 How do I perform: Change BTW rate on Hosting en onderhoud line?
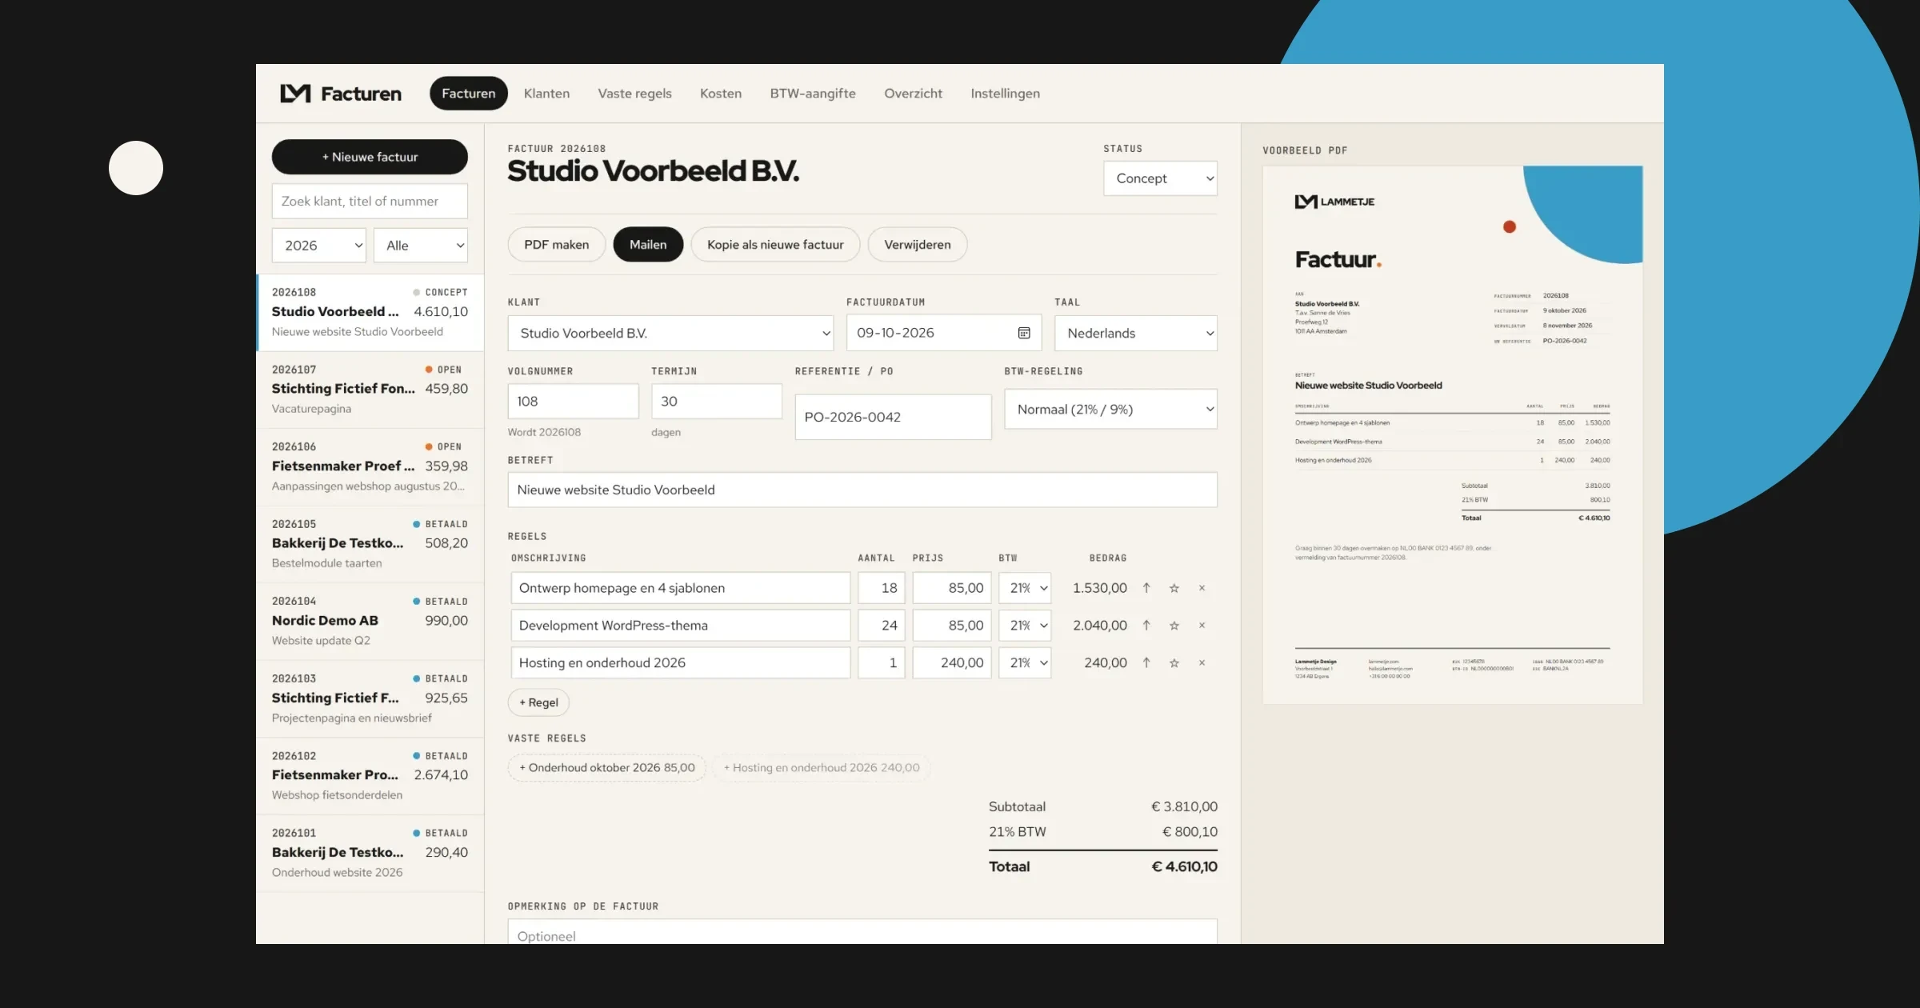tap(1025, 662)
